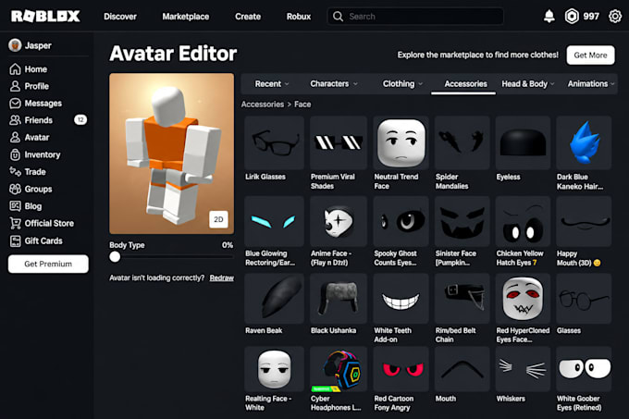
Task: Select the Anime Face item
Action: coord(339,221)
